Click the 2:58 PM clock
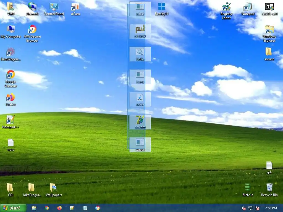 coord(271,208)
